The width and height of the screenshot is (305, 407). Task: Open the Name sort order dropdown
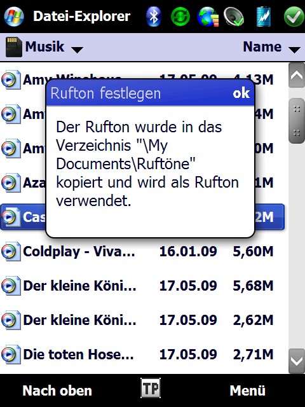271,47
